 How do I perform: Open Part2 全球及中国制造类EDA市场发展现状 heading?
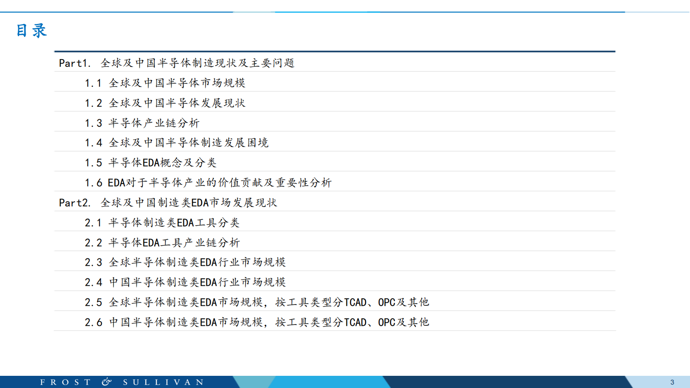[168, 203]
